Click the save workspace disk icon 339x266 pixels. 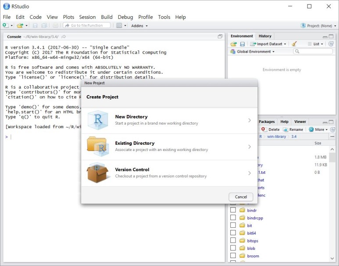[x=243, y=44]
